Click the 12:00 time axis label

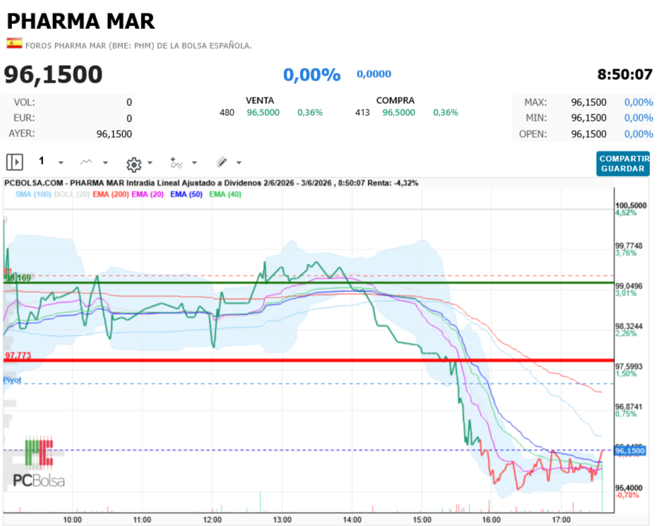212,520
